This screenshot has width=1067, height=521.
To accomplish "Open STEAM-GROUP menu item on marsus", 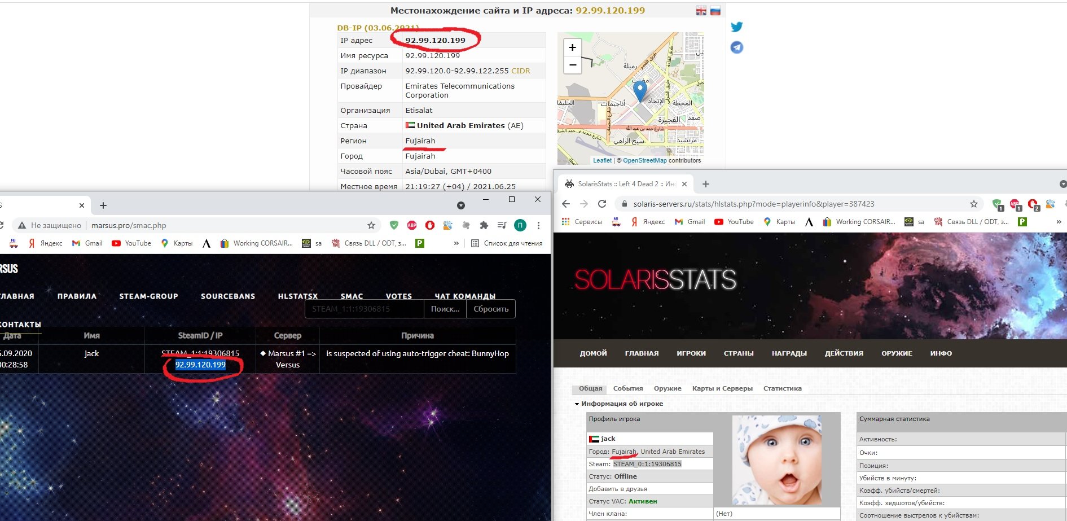I will point(148,296).
